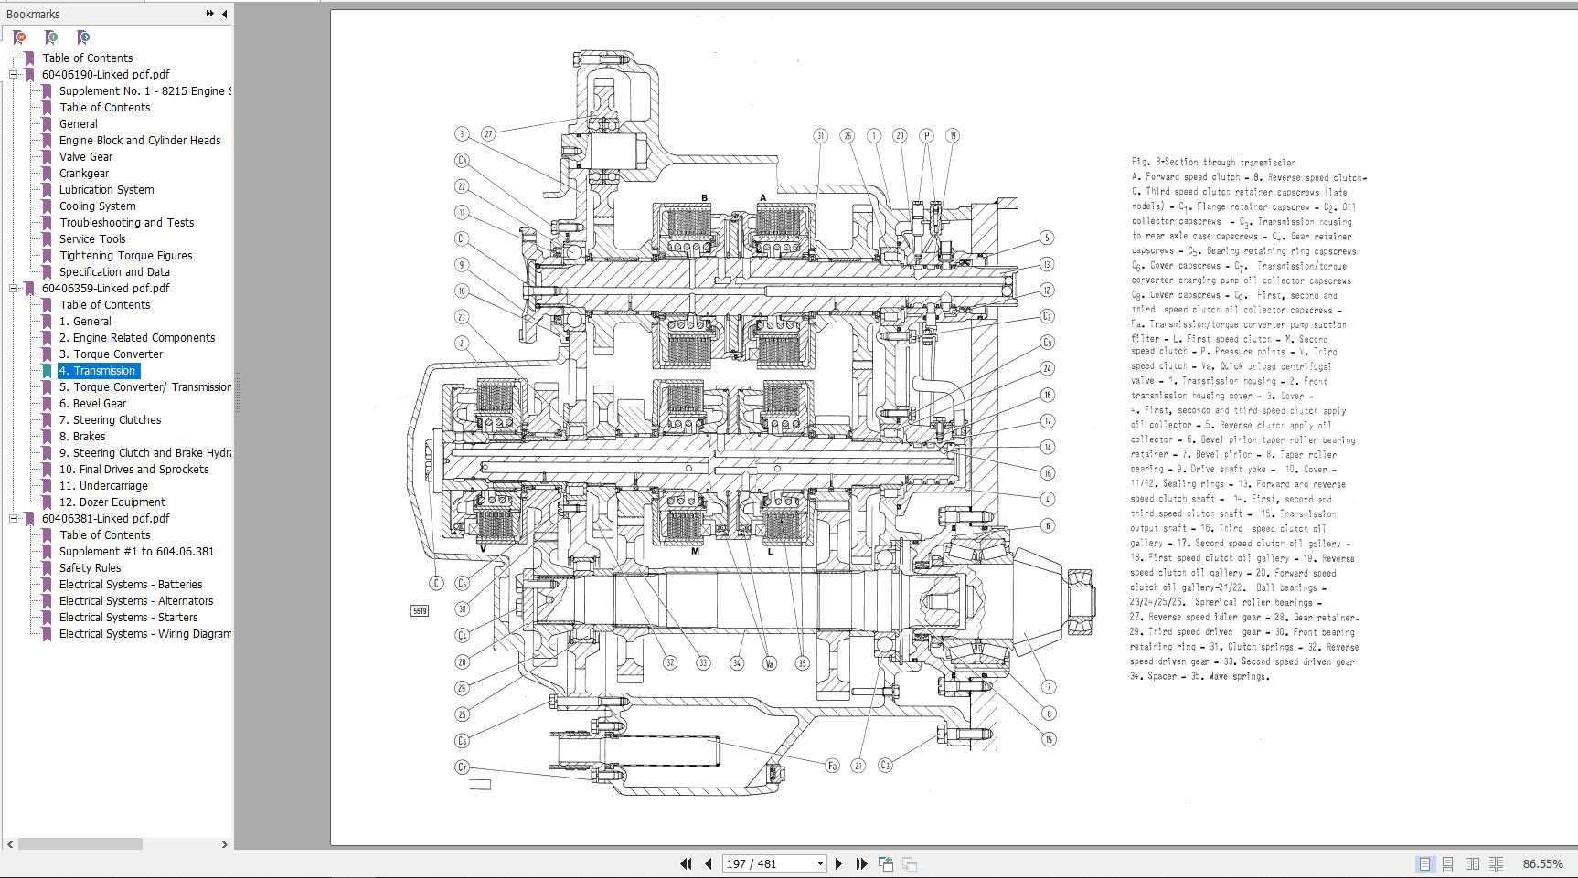Screen dimensions: 1578x878
Task: Collapse the 60406190-Linked pdf.pdf bookmark node
Action: [14, 75]
